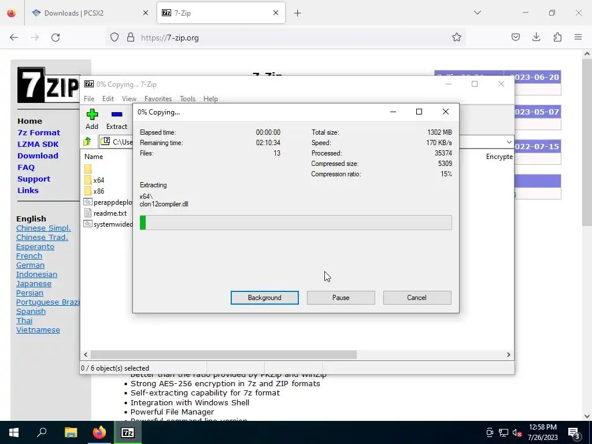Open the Favorites menu in 7-Zip
This screenshot has height=444, width=592.
point(158,98)
